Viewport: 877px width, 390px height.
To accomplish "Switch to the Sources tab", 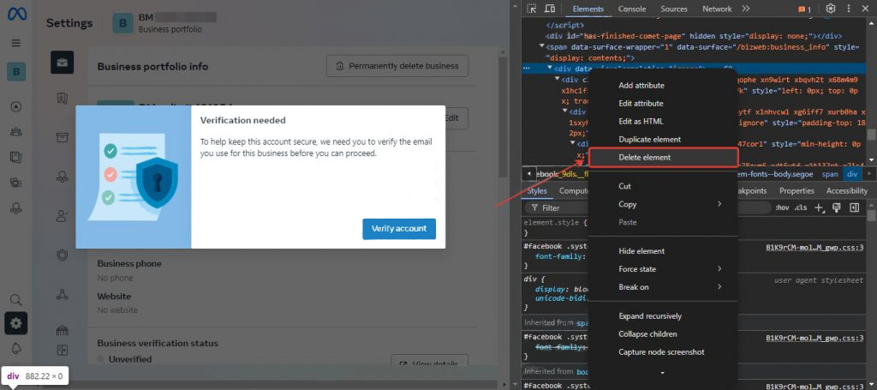I will click(674, 9).
